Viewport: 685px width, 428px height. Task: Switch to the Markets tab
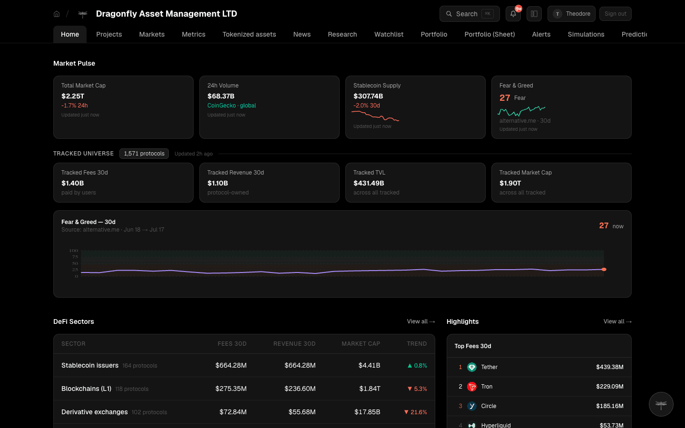point(152,34)
